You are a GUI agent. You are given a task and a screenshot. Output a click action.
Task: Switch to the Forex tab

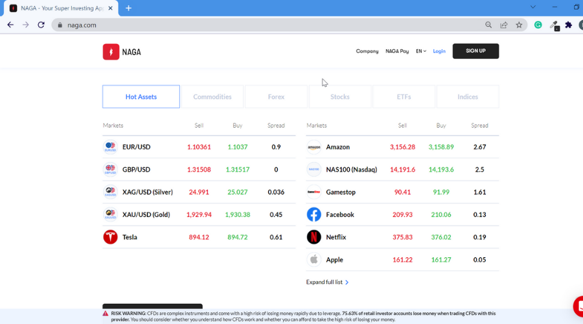click(x=276, y=97)
